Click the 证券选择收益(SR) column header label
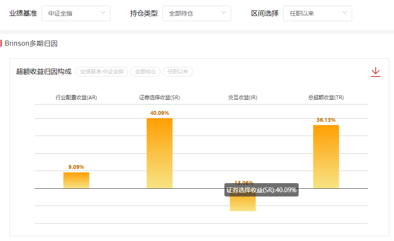394x241 pixels. point(160,98)
